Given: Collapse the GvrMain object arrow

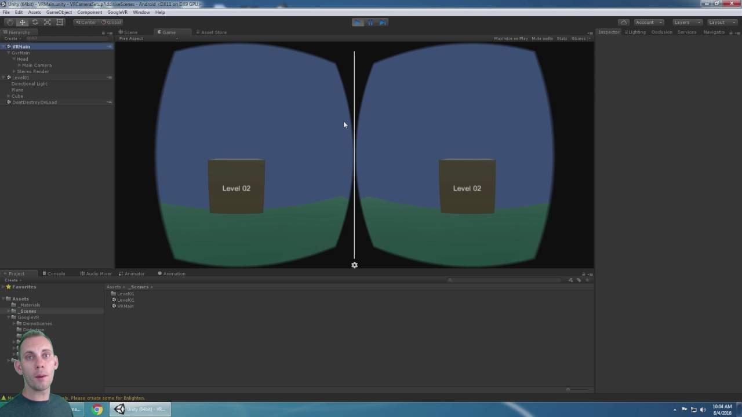Looking at the screenshot, I should point(9,53).
